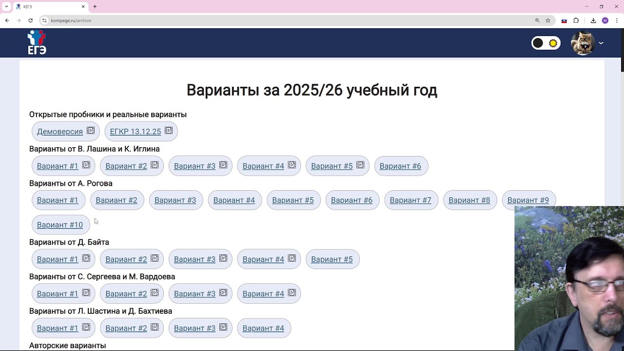Open video icon of Байт Вариант #1
Screen dimensions: 624x351
coord(86,258)
